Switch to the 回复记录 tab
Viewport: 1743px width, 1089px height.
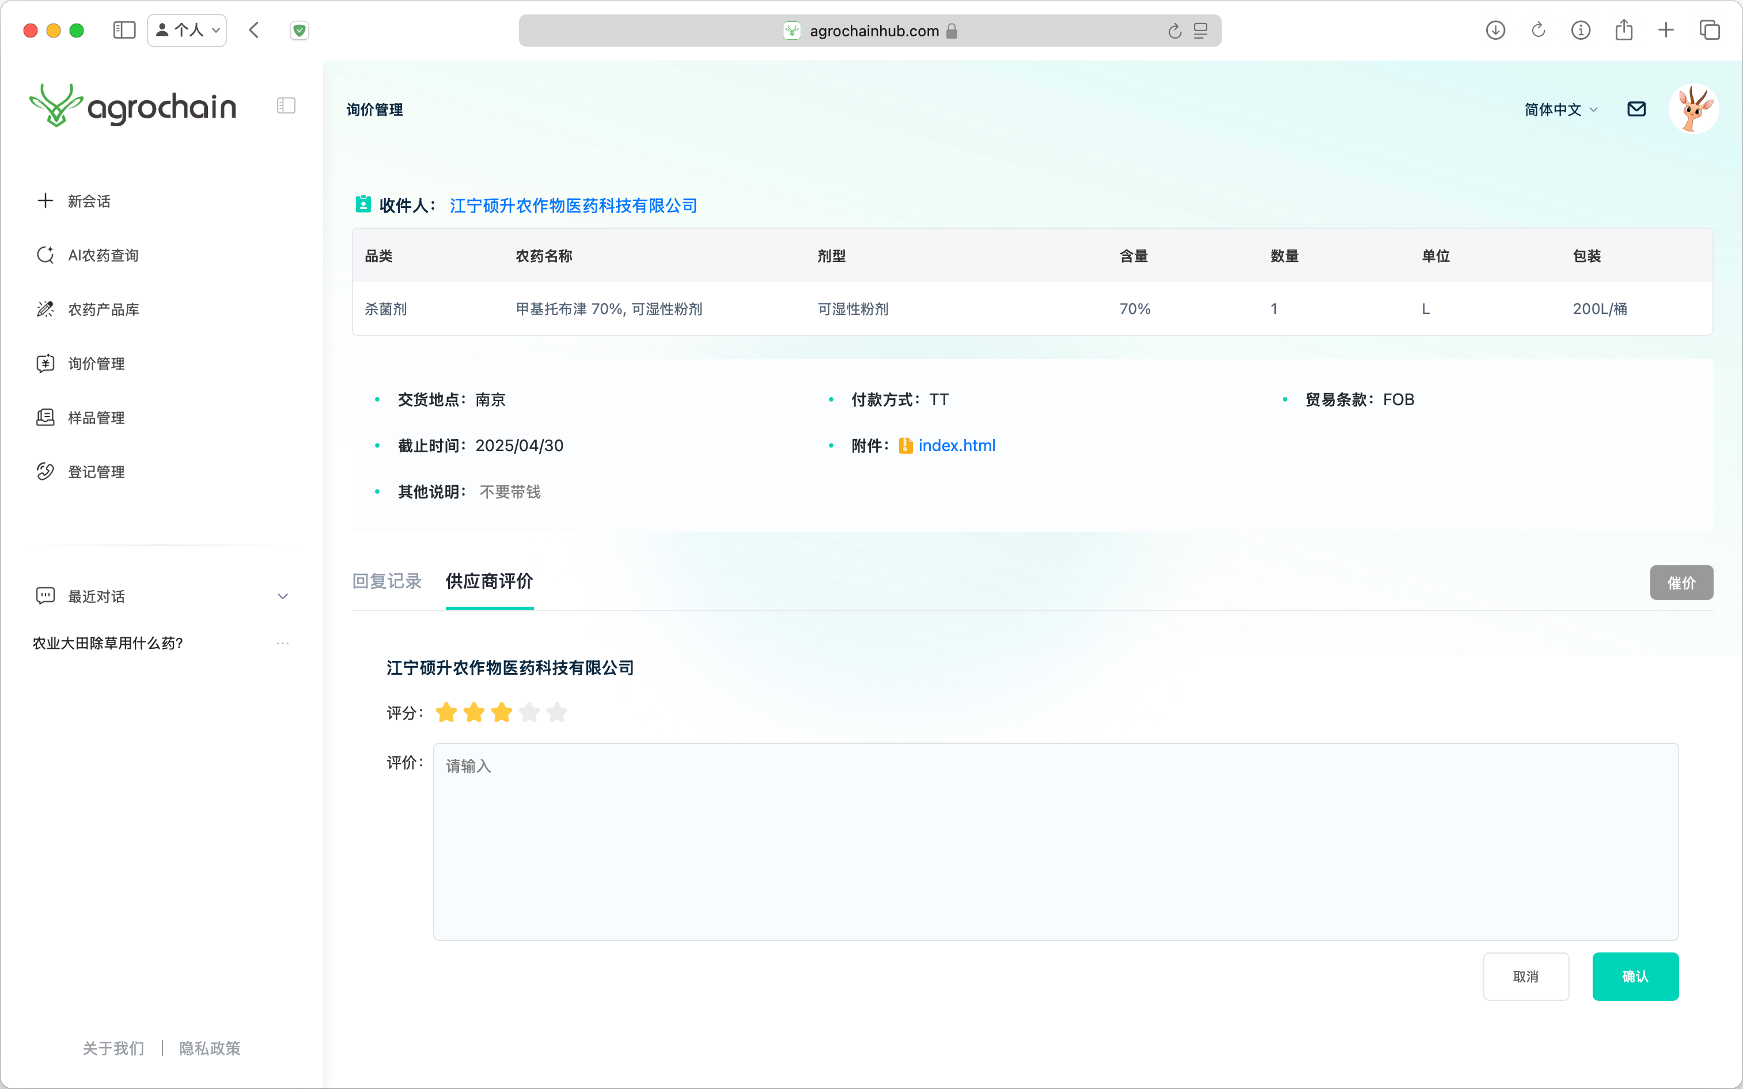click(387, 581)
